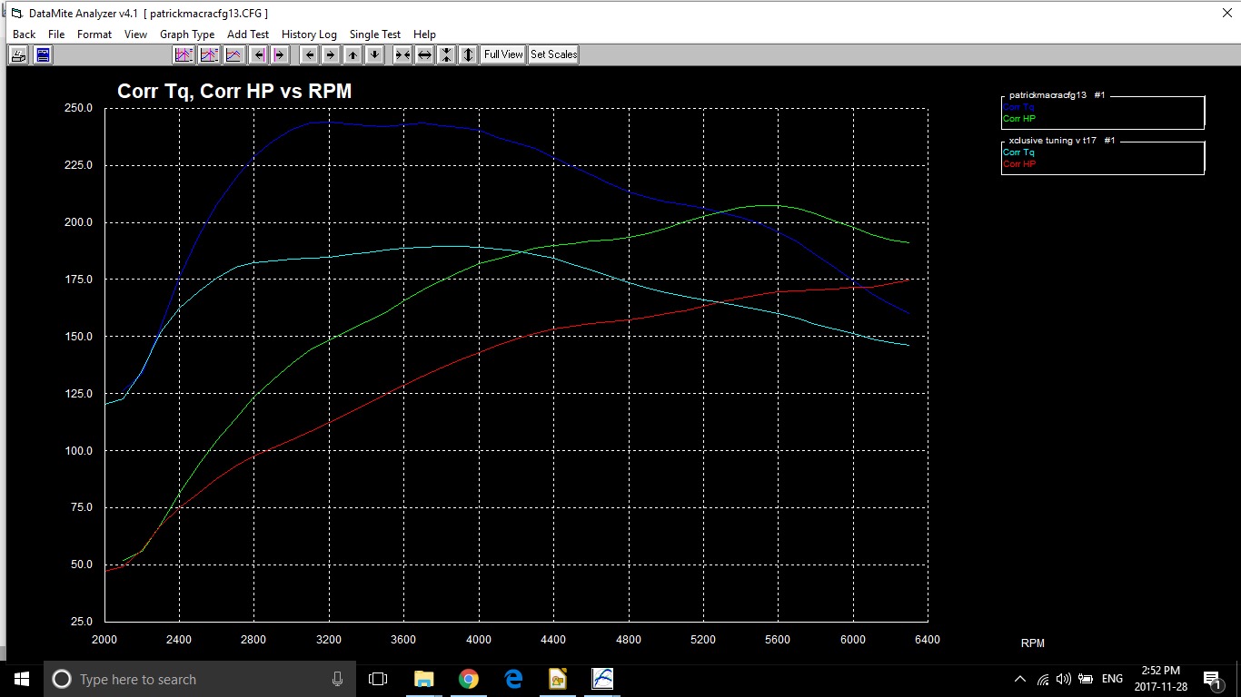Click the print graph icon
The height and width of the screenshot is (697, 1241).
pos(18,54)
